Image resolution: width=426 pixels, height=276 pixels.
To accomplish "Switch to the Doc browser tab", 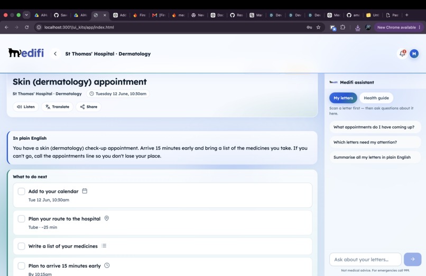I will click(217, 15).
